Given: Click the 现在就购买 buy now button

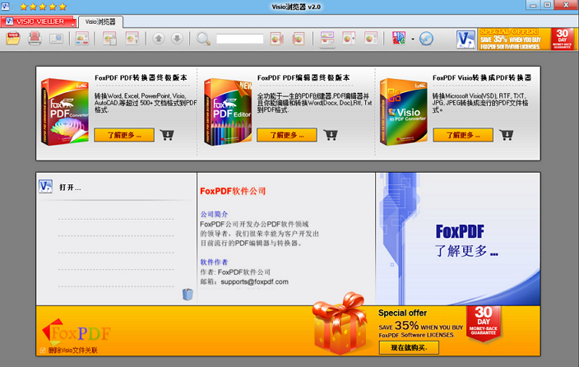Looking at the screenshot, I should (409, 347).
